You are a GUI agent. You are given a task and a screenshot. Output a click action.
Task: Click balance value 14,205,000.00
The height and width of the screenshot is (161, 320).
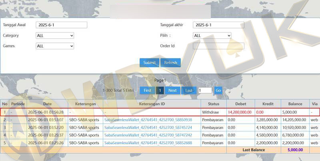(x=294, y=120)
